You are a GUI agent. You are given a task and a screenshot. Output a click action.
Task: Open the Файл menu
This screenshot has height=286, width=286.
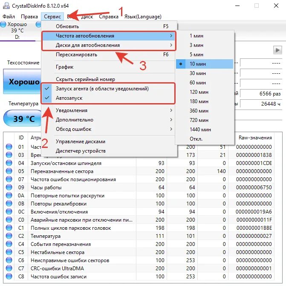(9, 17)
